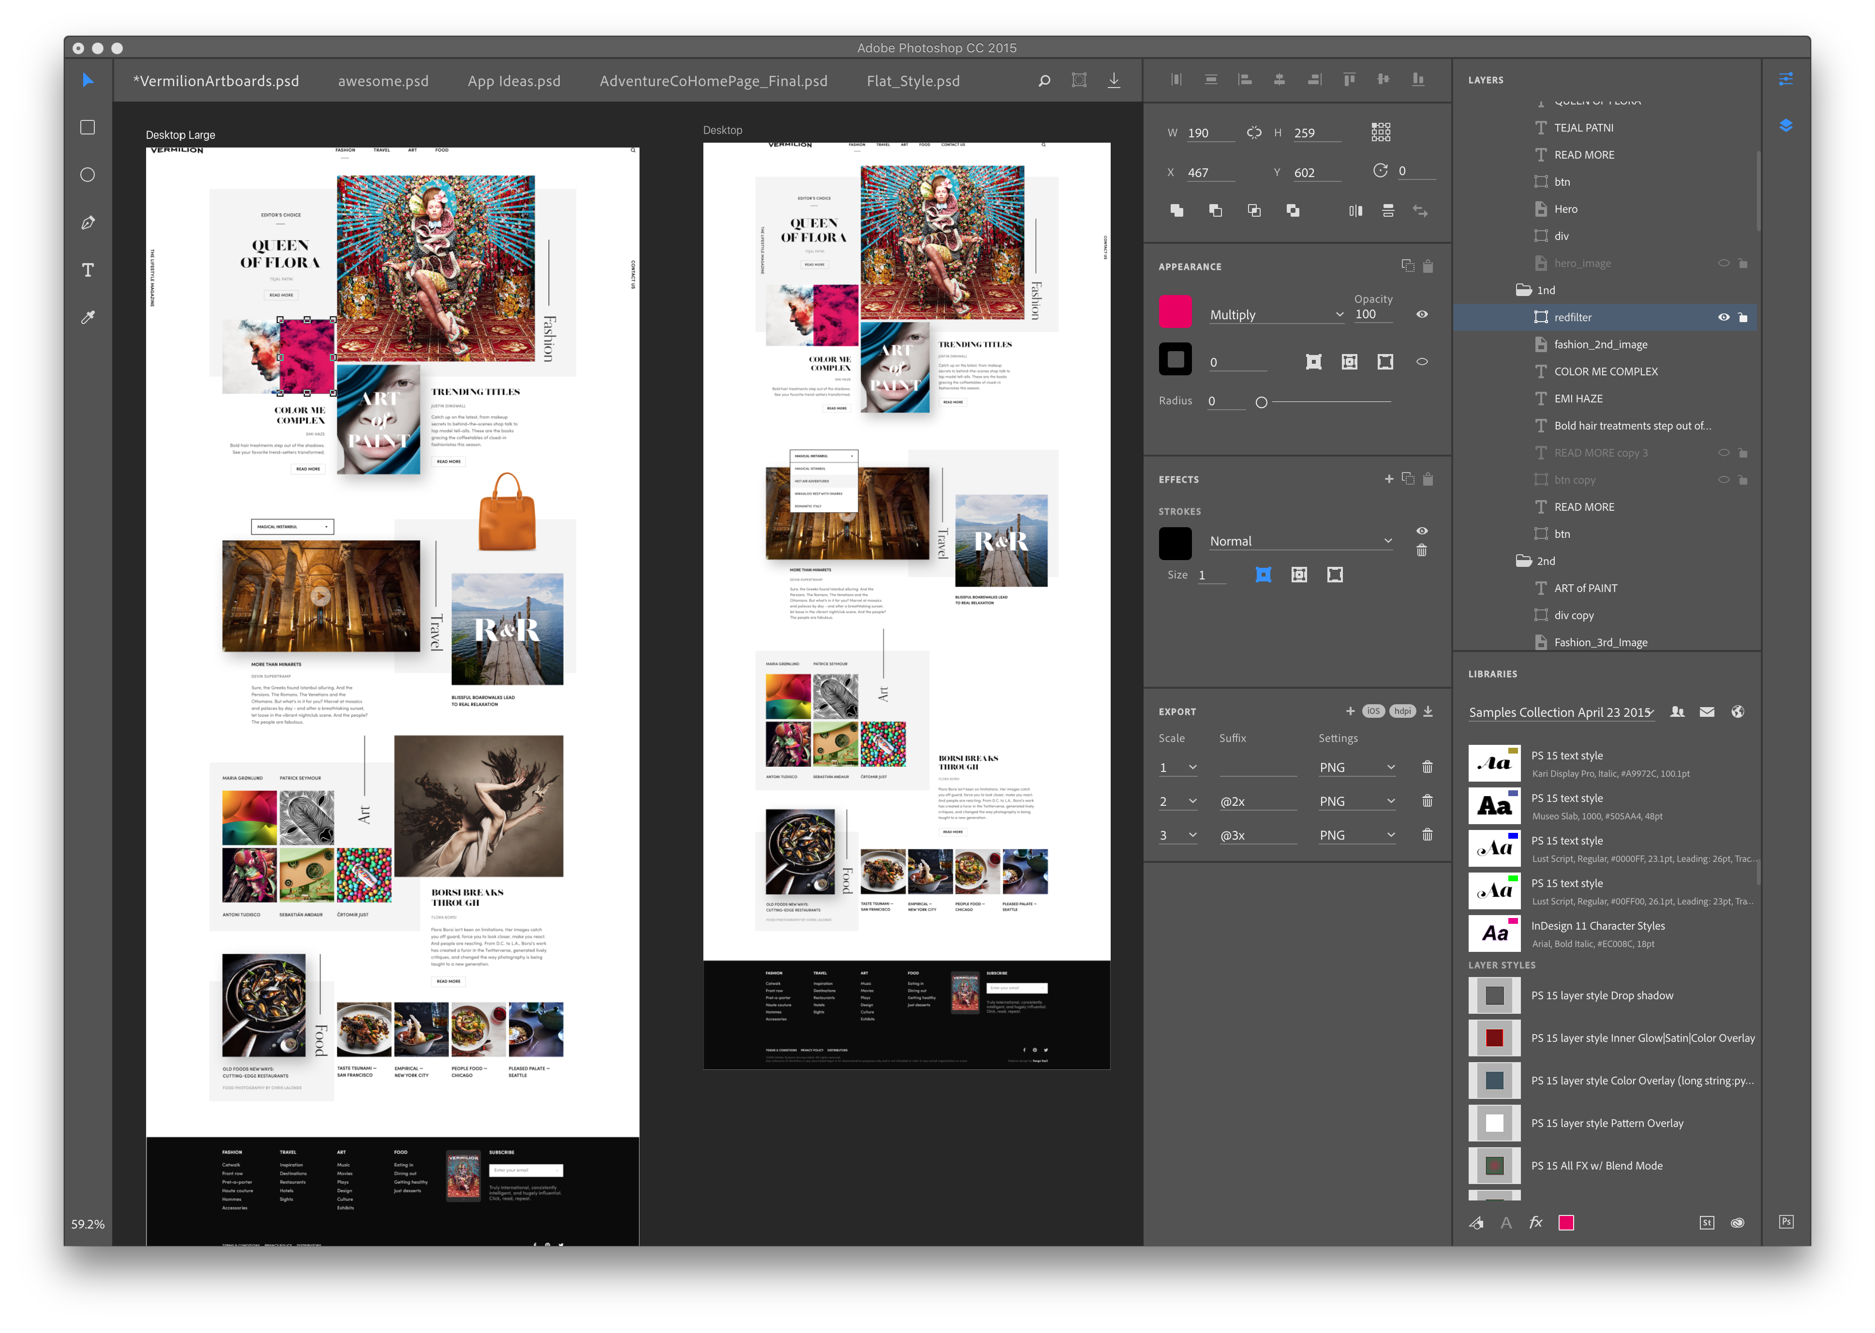Click the Desktop Large artboard canvas
Screen dimensions: 1875x1333
click(x=389, y=693)
